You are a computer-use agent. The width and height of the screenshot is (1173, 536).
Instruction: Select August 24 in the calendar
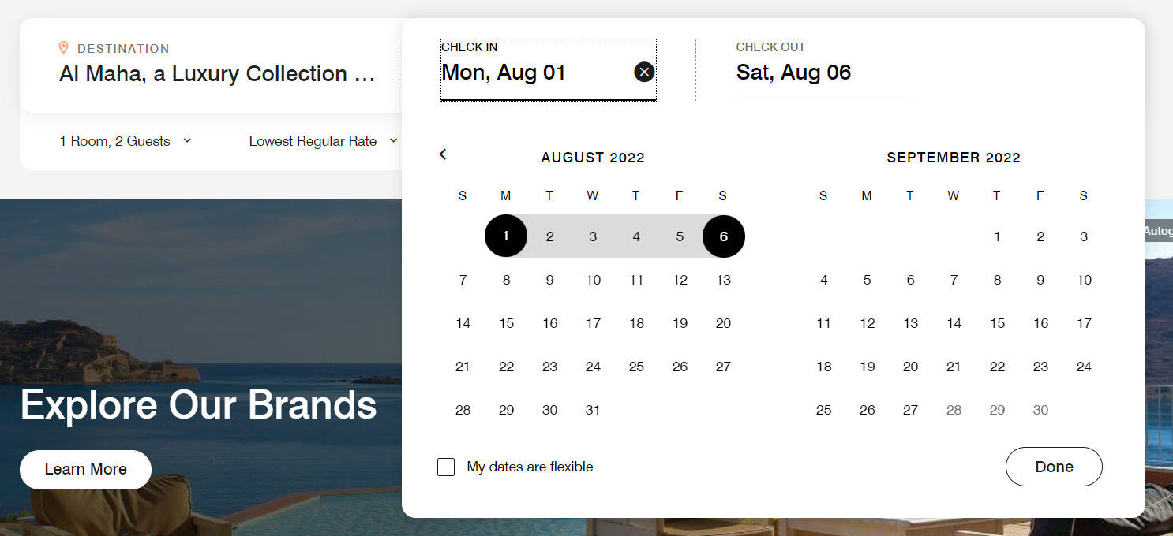tap(593, 367)
